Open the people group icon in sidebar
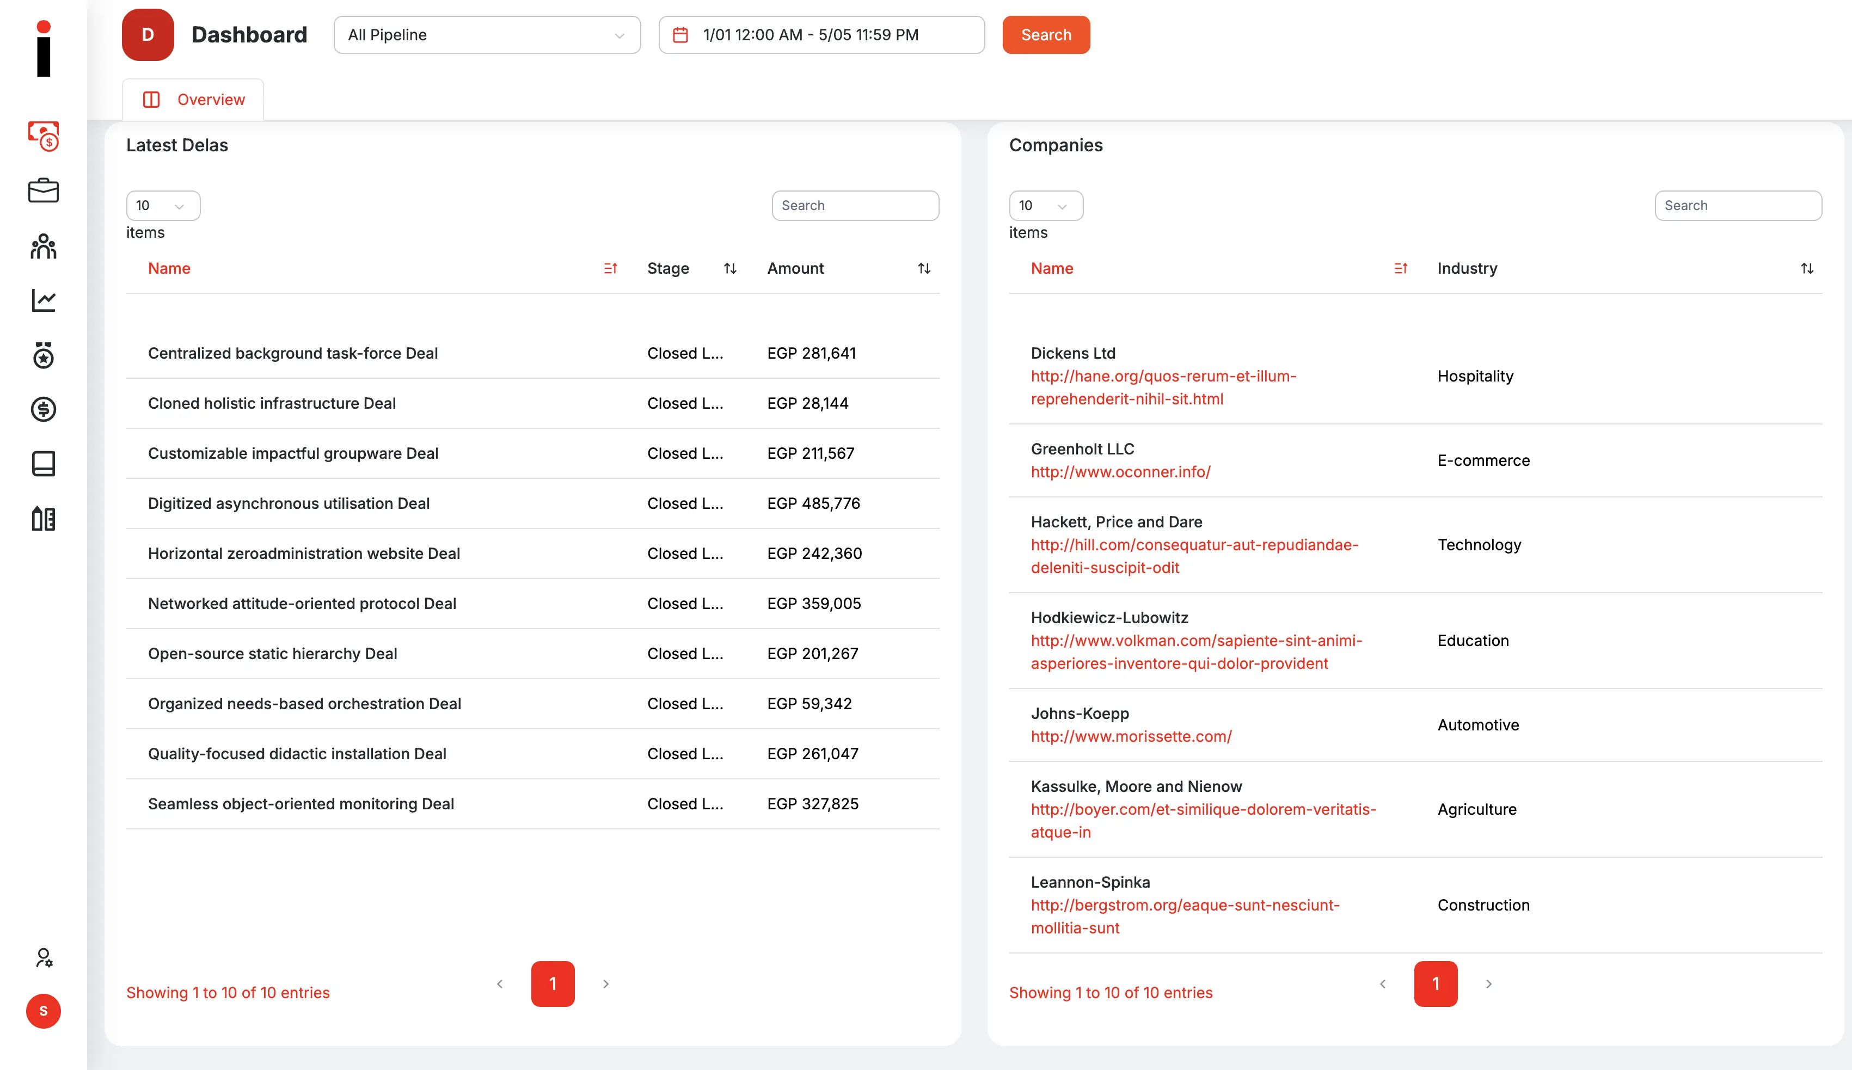The height and width of the screenshot is (1070, 1852). click(x=44, y=246)
